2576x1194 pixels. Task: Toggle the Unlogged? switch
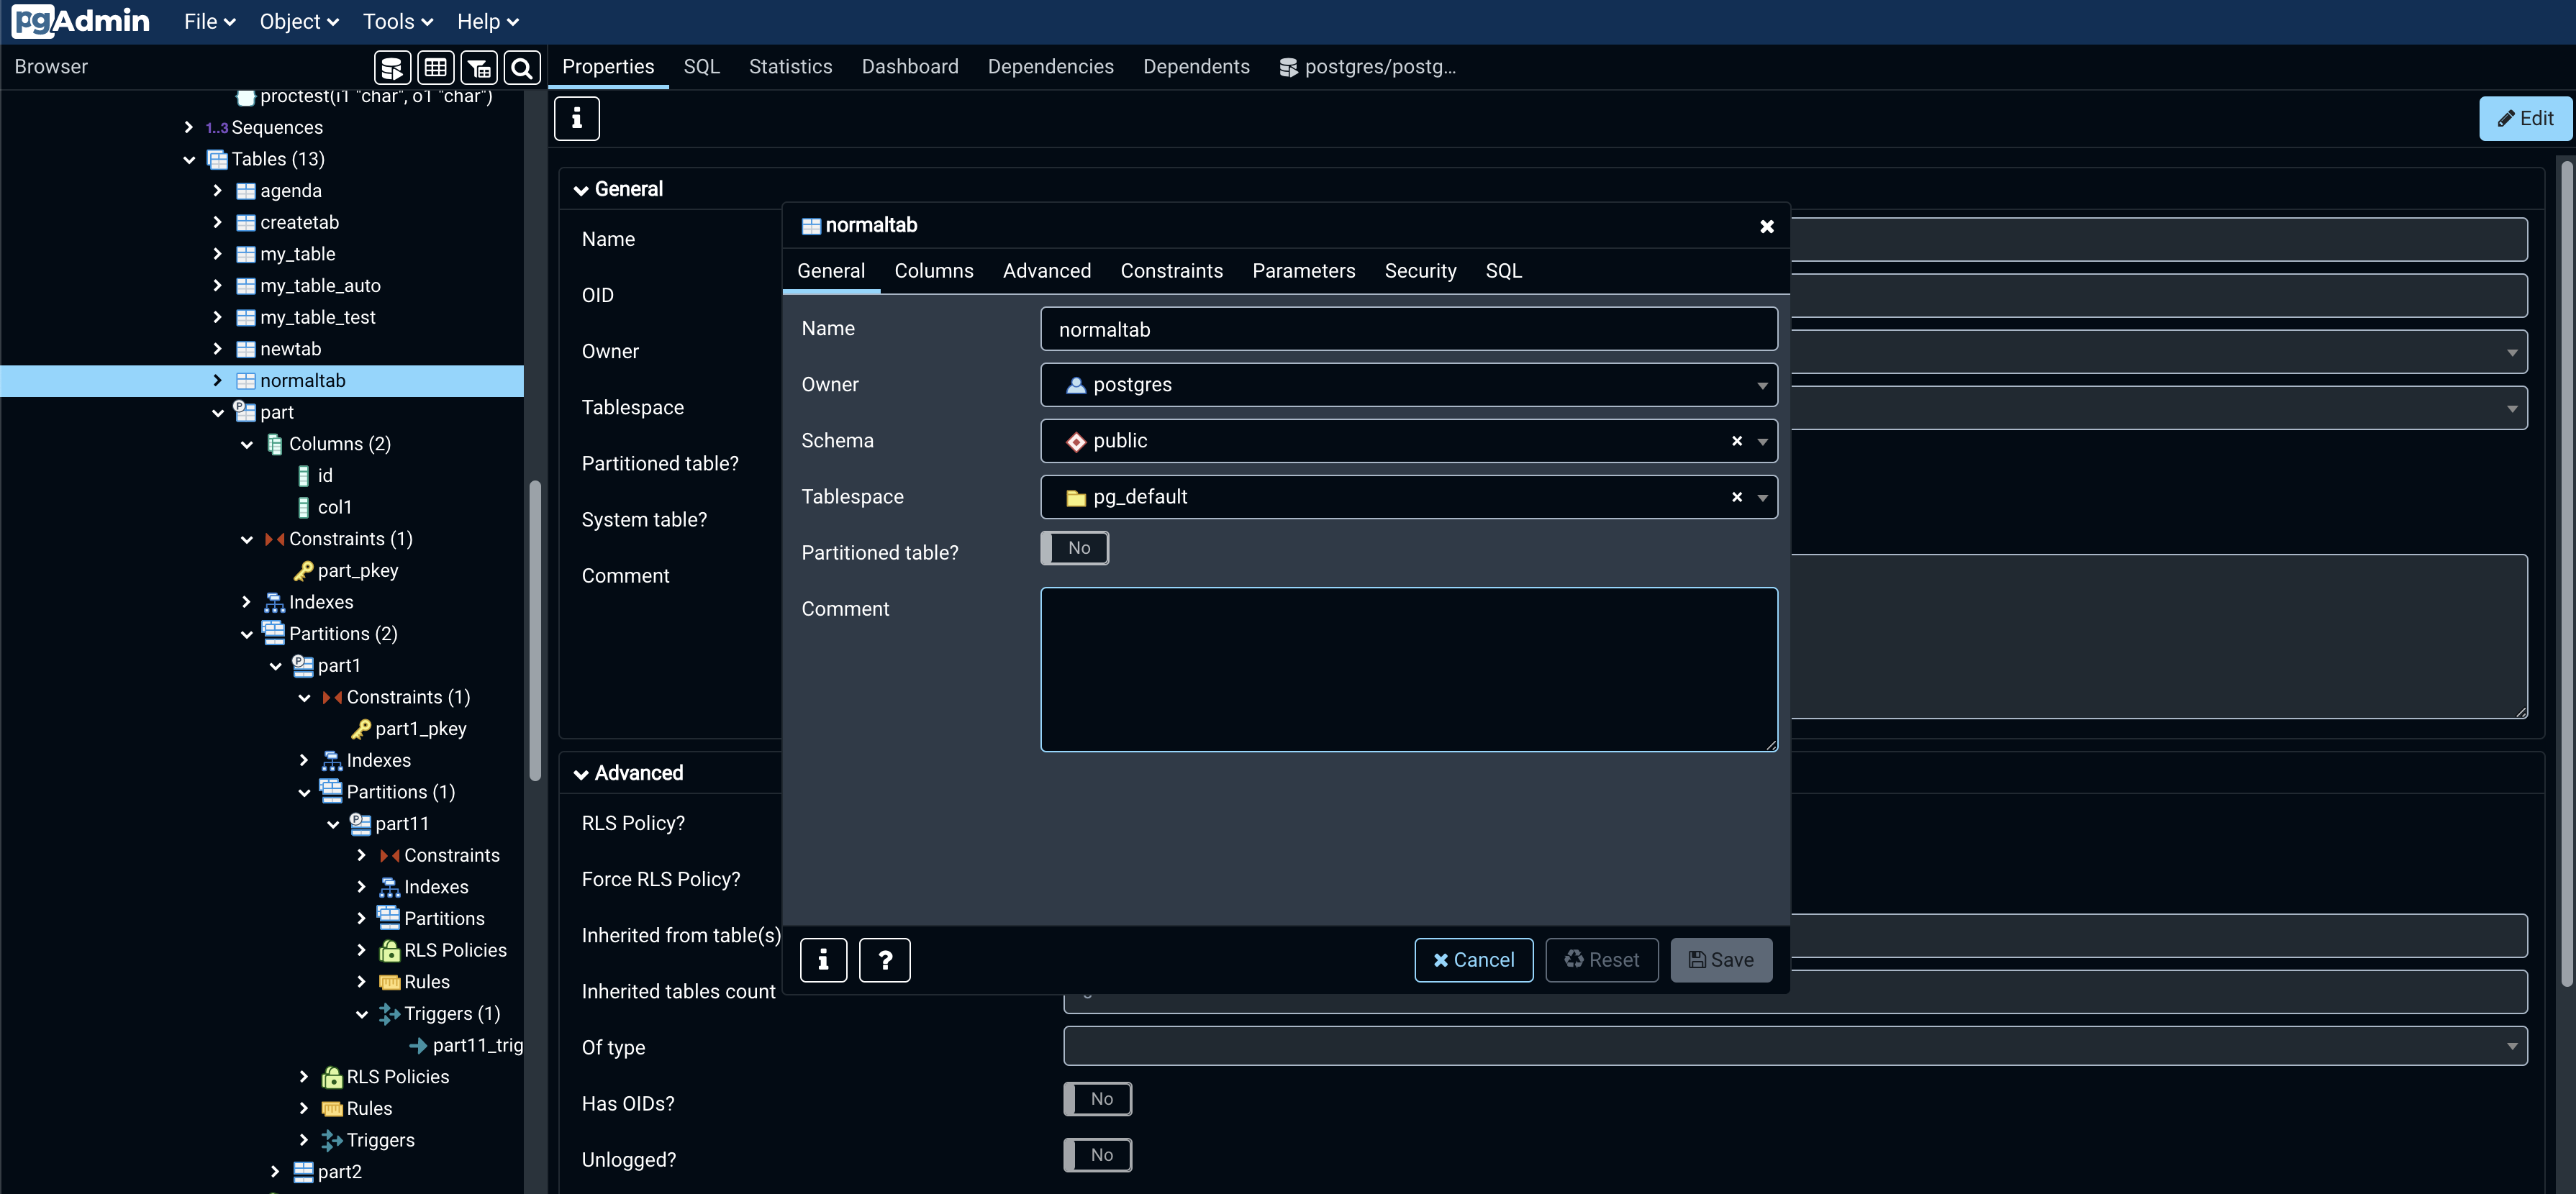1097,1155
